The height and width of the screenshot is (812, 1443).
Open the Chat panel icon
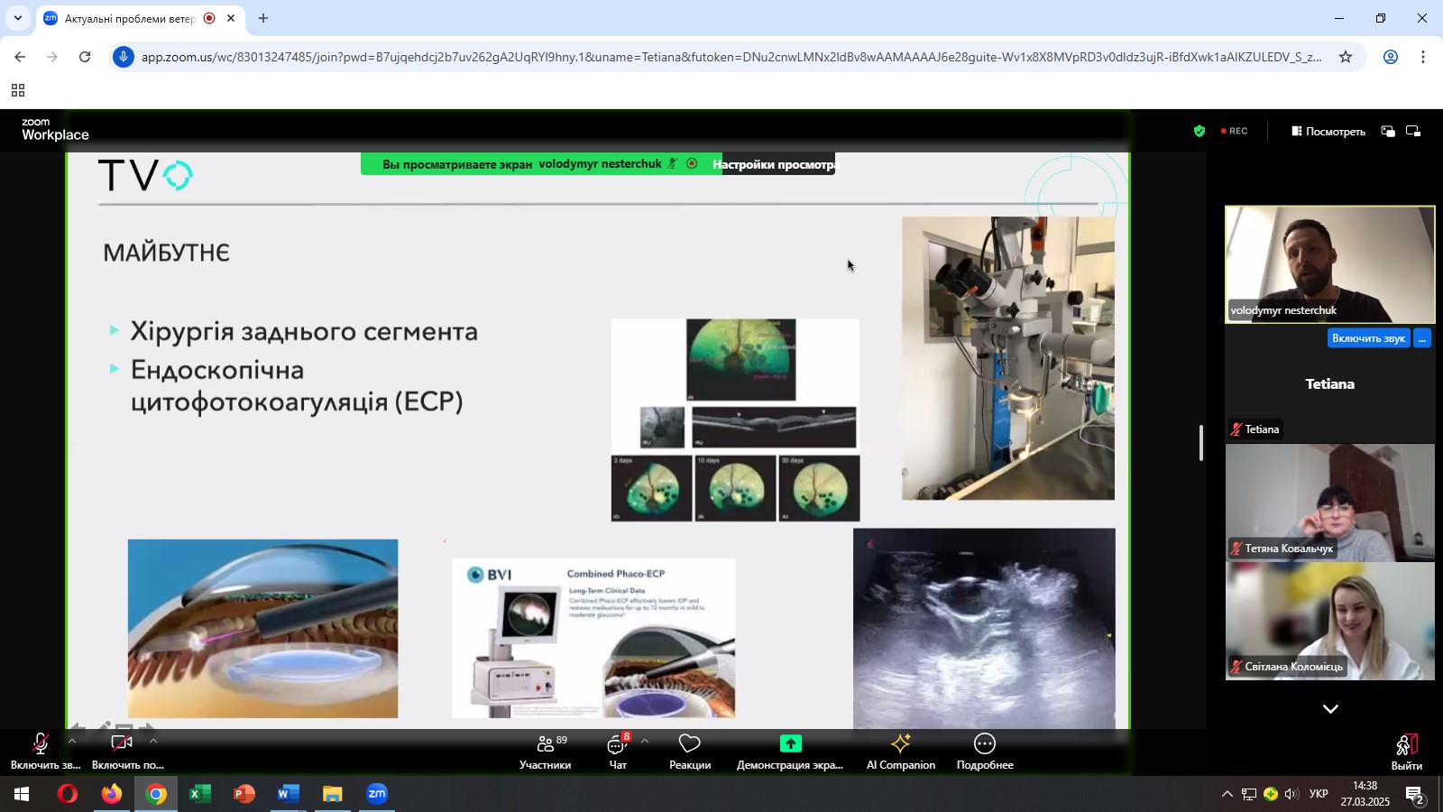tap(617, 751)
